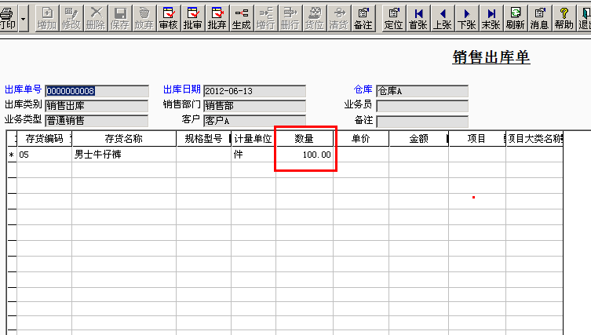The height and width of the screenshot is (335, 591).
Task: Open the print dropdown arrow
Action: 24,18
